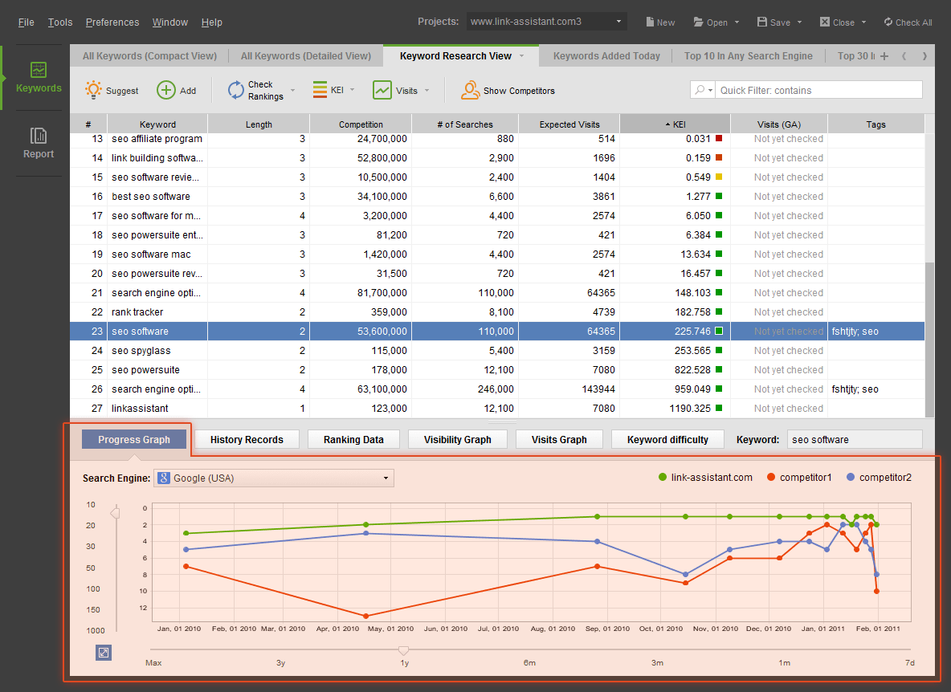The image size is (951, 692).
Task: Open Keyword Research View tab options arrow
Action: coord(521,55)
